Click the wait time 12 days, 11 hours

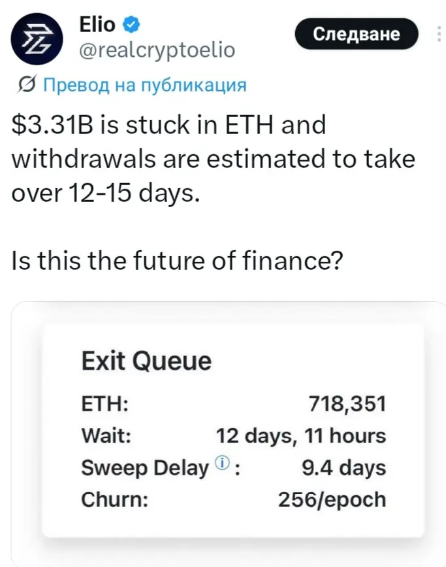[301, 436]
